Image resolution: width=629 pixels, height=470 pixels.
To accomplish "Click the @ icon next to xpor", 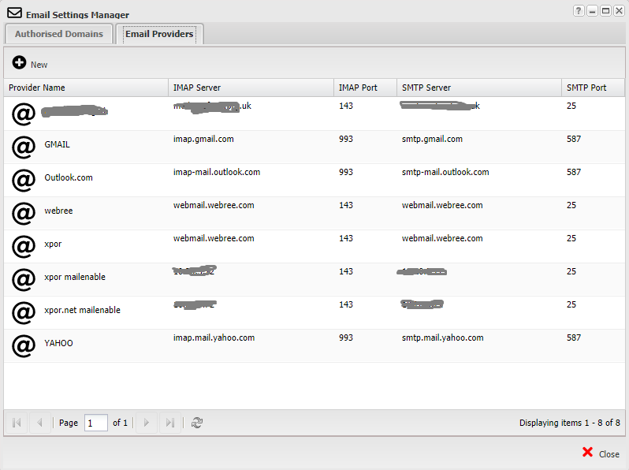I will [x=24, y=247].
